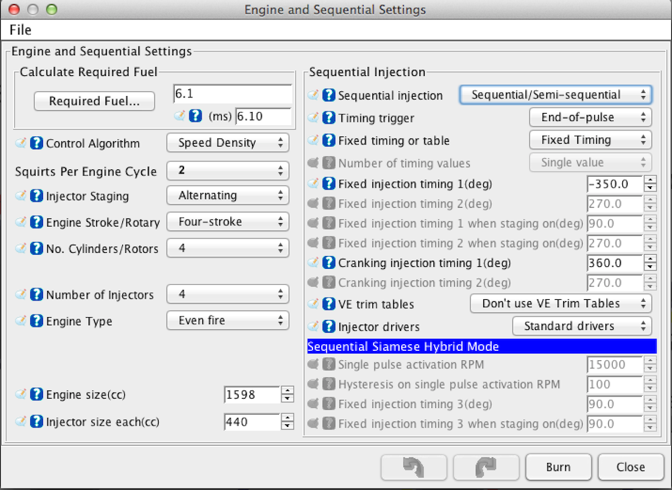This screenshot has height=490, width=672.
Task: Click the help icon next to Control Algorithm
Action: (37, 143)
